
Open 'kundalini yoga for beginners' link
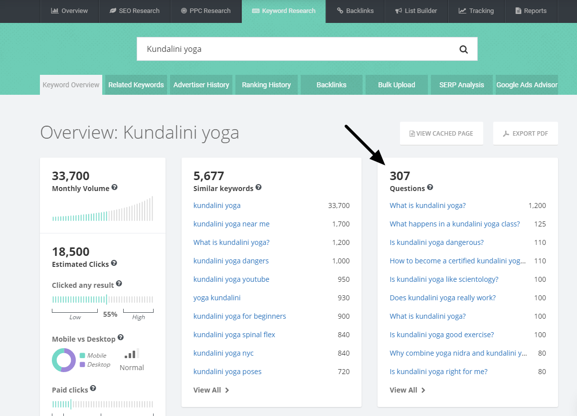click(x=239, y=316)
